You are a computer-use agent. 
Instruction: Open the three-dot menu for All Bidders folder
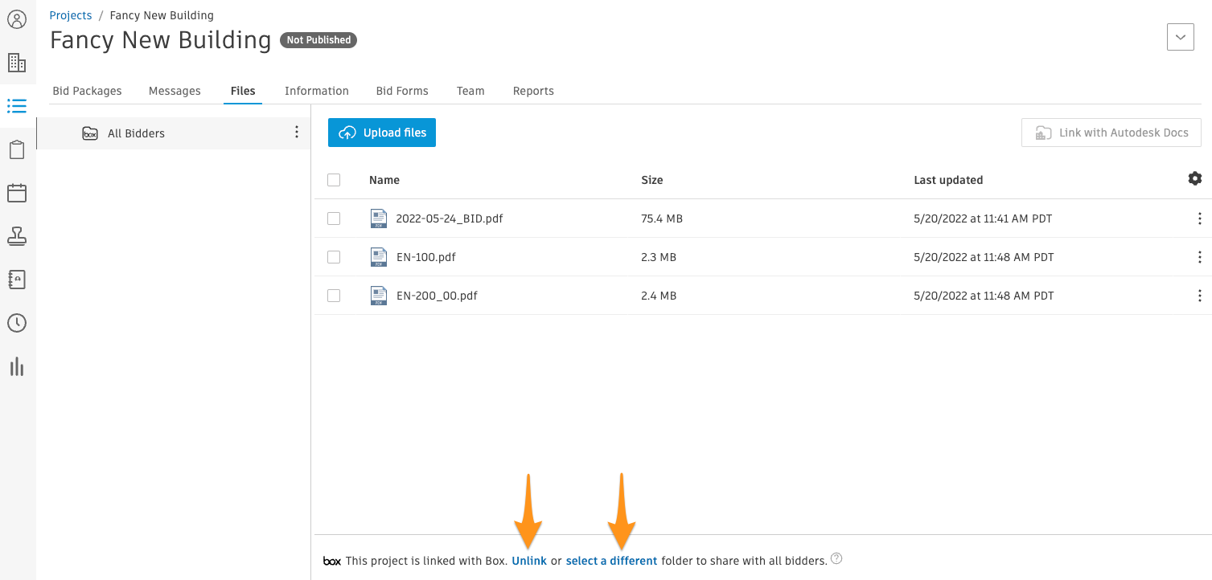point(297,132)
